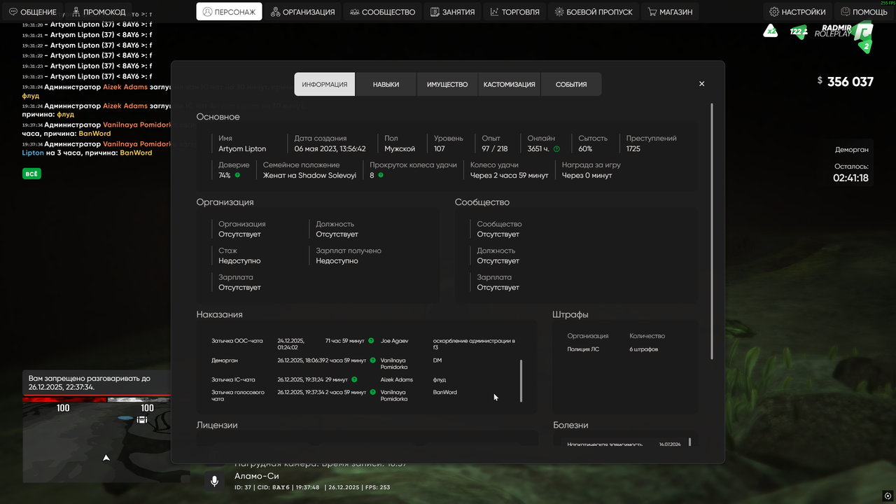
Task: Open the События tab
Action: pyautogui.click(x=571, y=84)
